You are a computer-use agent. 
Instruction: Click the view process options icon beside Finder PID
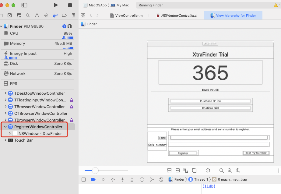tap(69, 26)
